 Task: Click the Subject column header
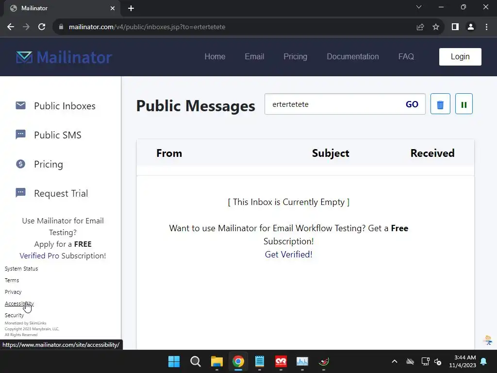tap(331, 153)
